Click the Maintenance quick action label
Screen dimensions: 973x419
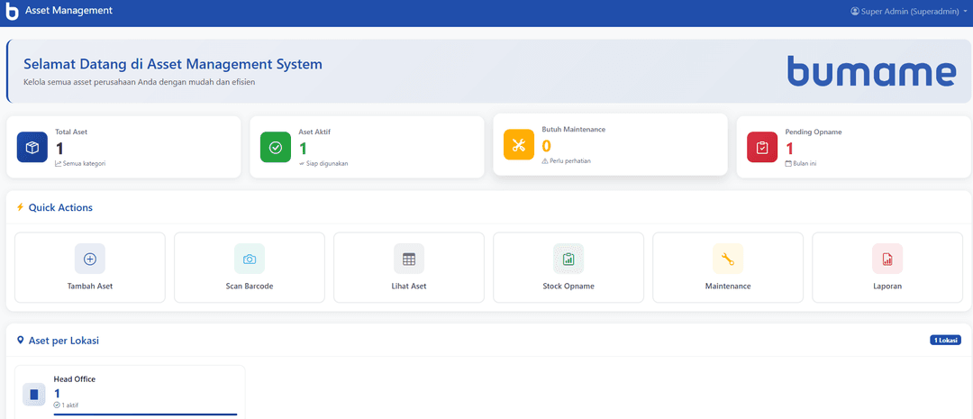[728, 287]
